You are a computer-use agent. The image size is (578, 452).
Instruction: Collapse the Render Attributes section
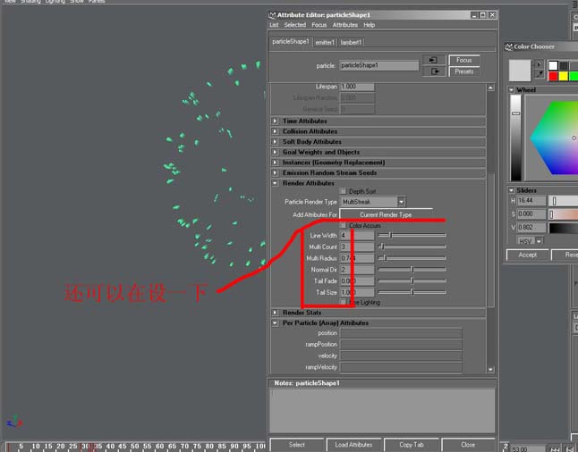tap(275, 182)
